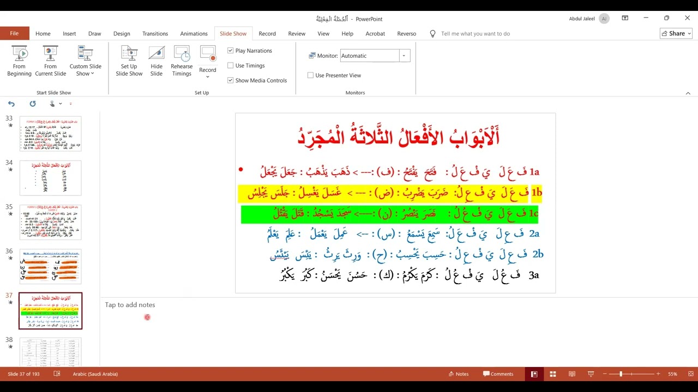Click the lightbulb Tell me icon
The image size is (698, 392).
433,34
